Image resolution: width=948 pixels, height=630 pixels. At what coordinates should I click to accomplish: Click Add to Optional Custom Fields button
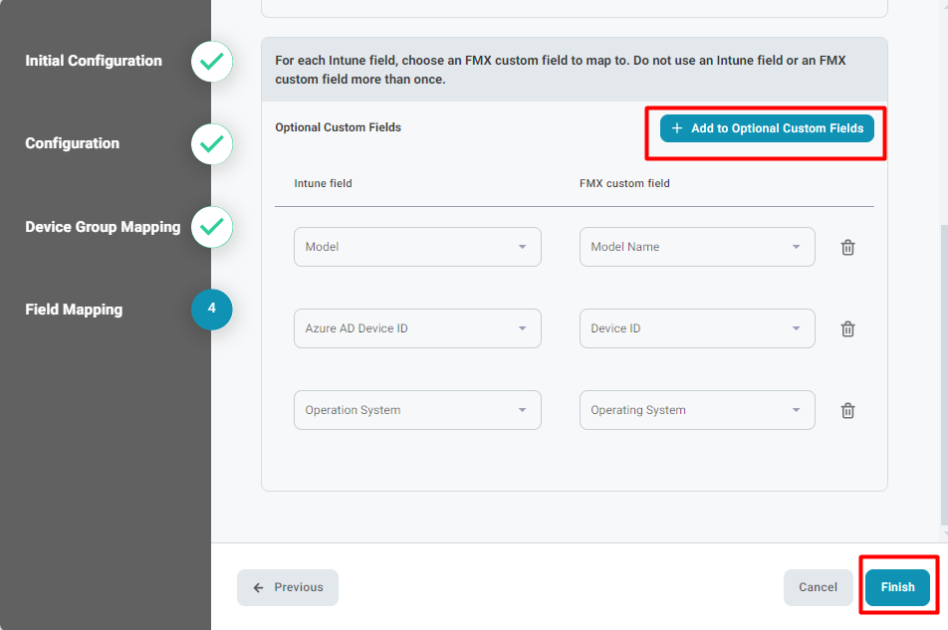tap(767, 128)
